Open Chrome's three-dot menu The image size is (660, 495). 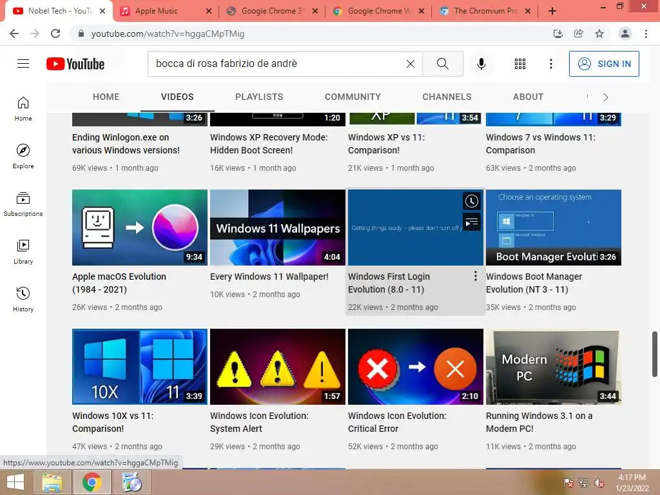(x=646, y=34)
